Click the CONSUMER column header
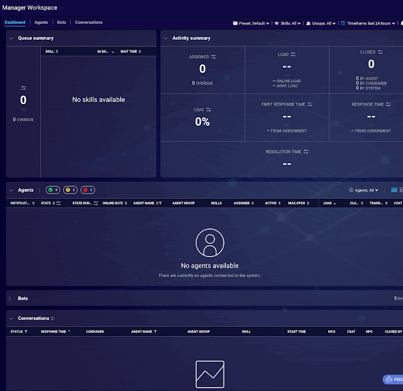Screen dimensions: 403x391 tap(95, 331)
